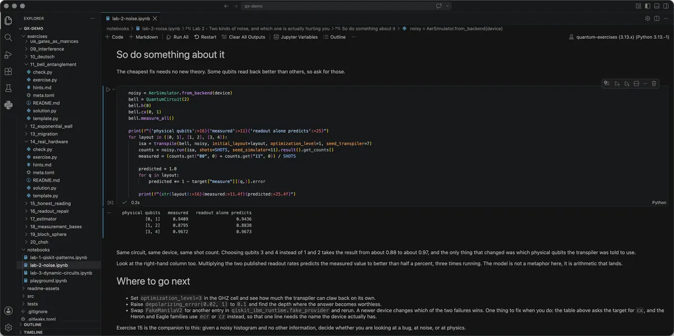Open the Explorer view in activity bar

tap(8, 21)
